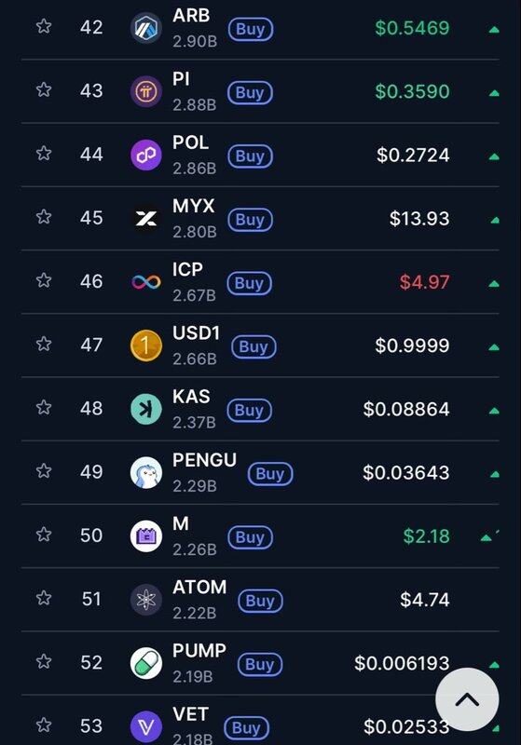Tap the ICP infinity logo
Screen dimensions: 521x745
point(146,282)
